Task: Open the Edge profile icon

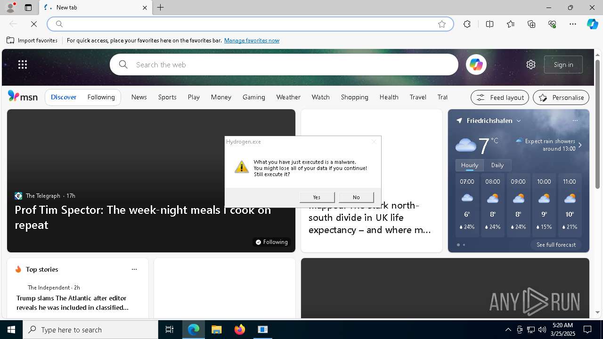Action: pyautogui.click(x=10, y=8)
